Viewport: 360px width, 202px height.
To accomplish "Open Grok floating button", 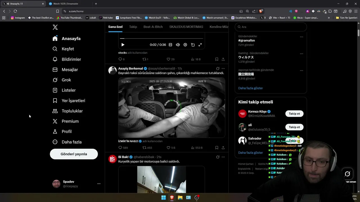I will [x=347, y=174].
